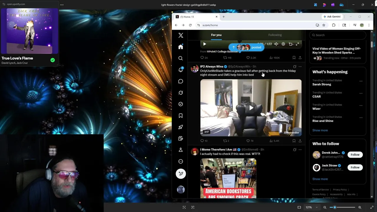Image resolution: width=377 pixels, height=212 pixels.
Task: Focus the X Search field
Action: pos(338,35)
